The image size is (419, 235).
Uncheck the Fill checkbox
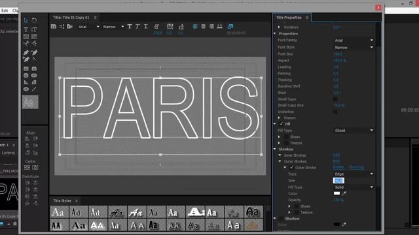(281, 124)
